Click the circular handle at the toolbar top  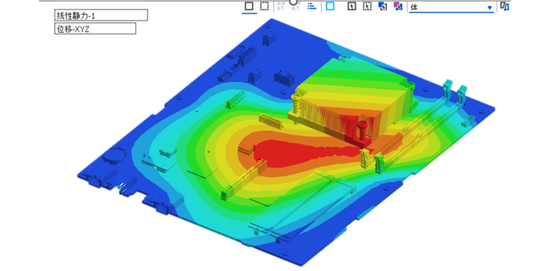point(293,2)
